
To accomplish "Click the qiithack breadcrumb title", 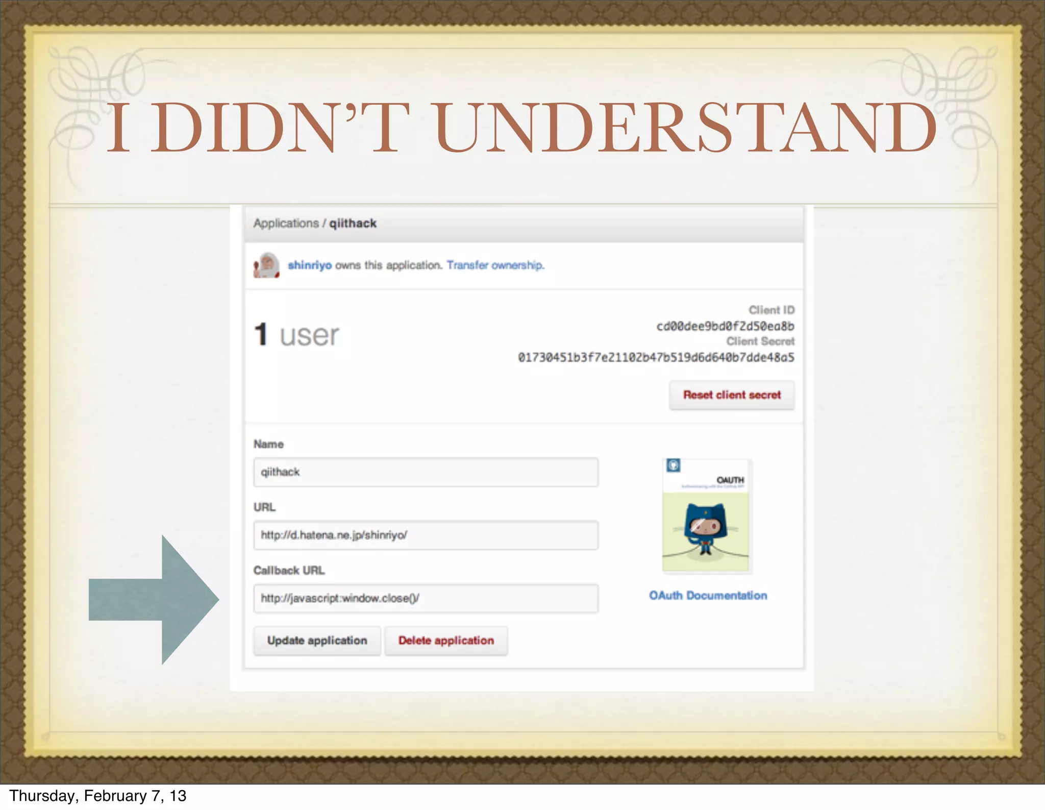I will pos(353,224).
